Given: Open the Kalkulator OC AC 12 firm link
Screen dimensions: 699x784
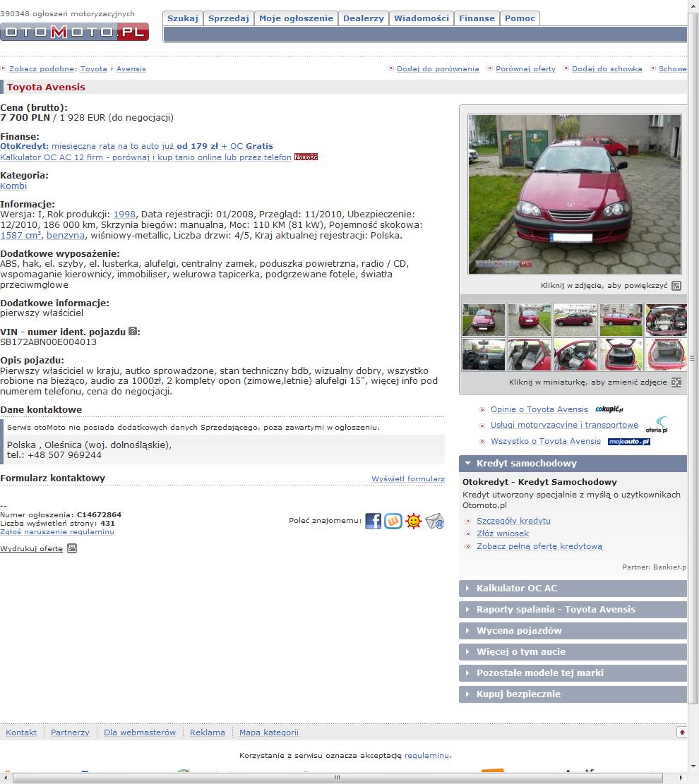Looking at the screenshot, I should pos(145,157).
